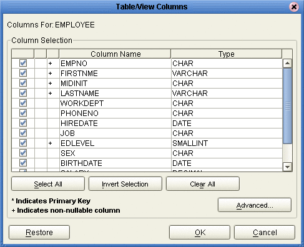Click the Select All button

point(48,184)
